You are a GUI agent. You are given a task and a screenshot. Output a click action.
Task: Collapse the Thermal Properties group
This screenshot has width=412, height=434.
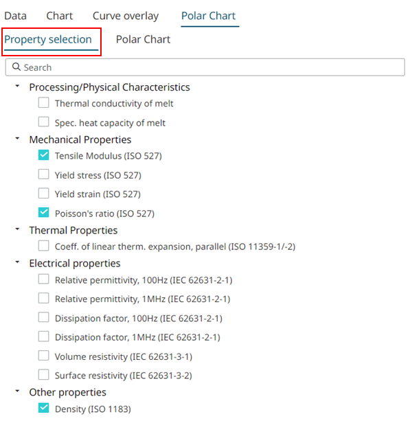point(16,229)
